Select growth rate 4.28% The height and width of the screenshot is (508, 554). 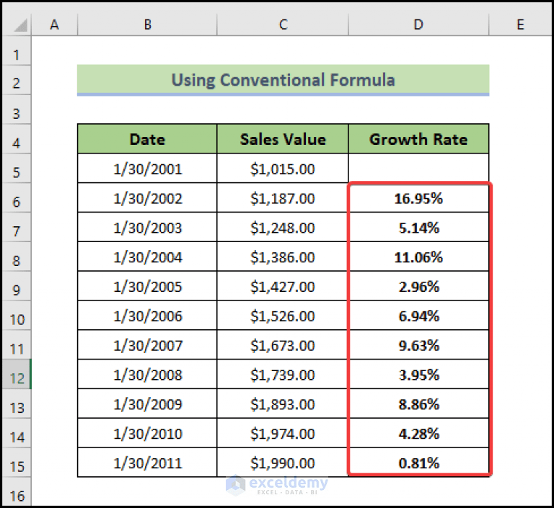(418, 433)
